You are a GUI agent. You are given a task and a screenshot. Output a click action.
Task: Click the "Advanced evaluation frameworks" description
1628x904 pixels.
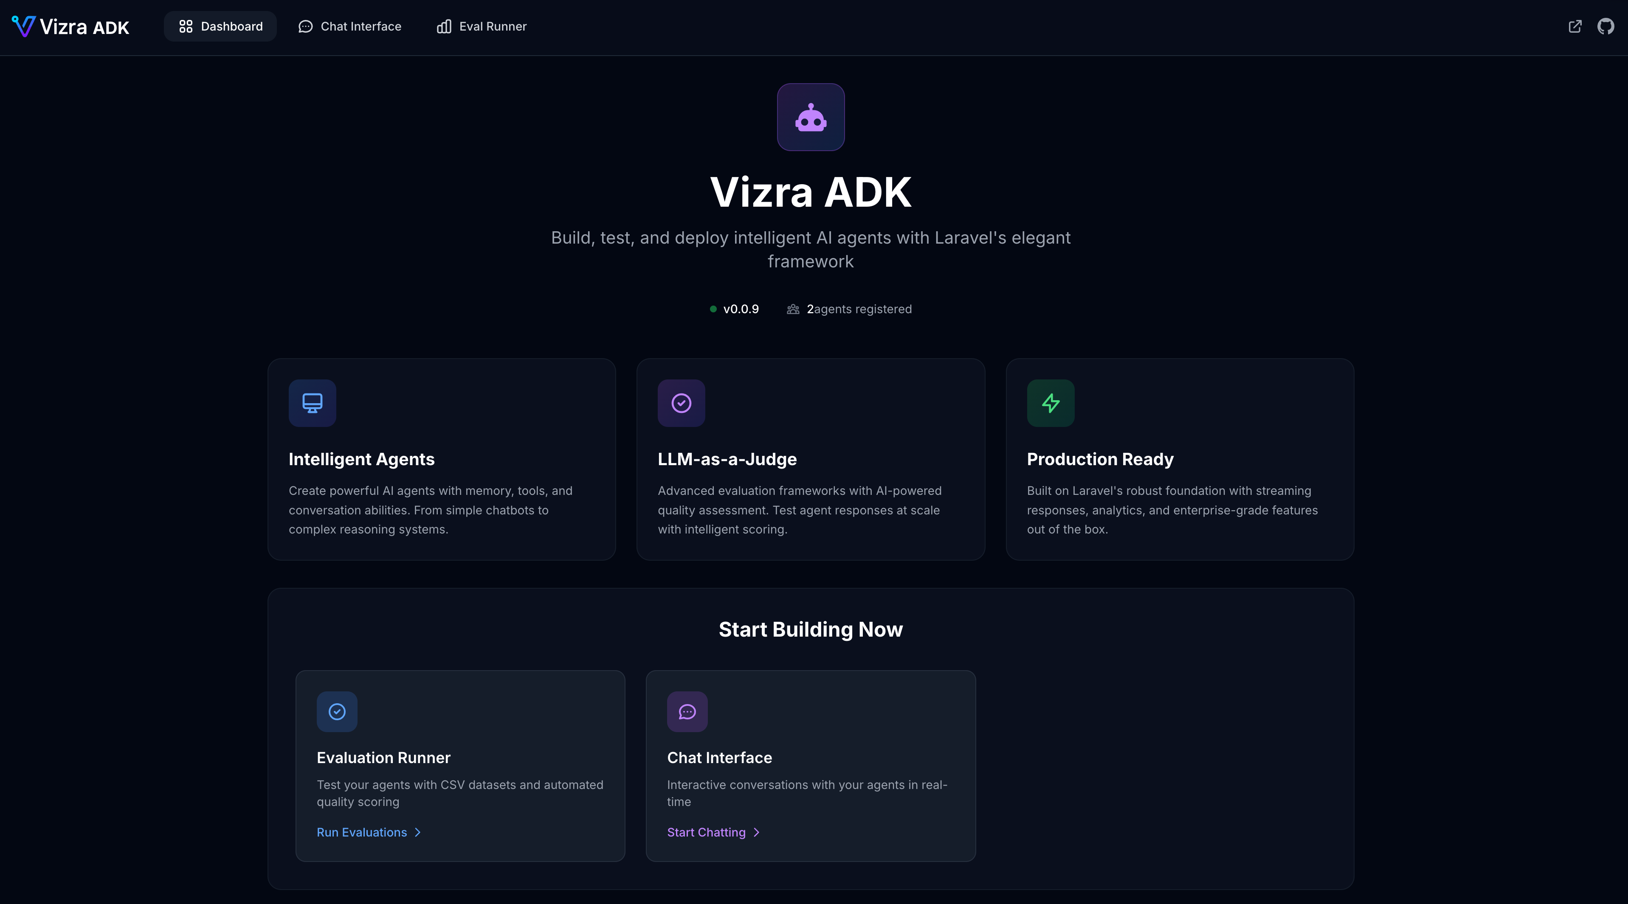(x=800, y=511)
